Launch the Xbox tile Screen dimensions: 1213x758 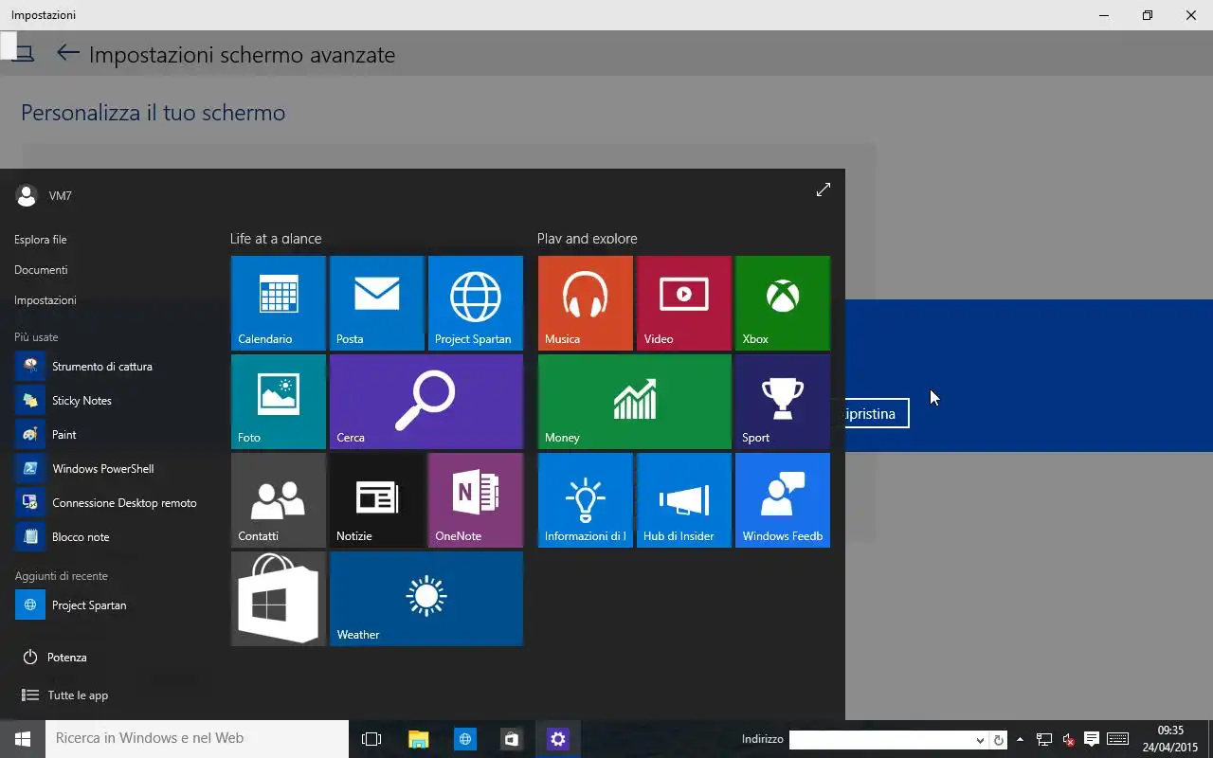(x=782, y=303)
